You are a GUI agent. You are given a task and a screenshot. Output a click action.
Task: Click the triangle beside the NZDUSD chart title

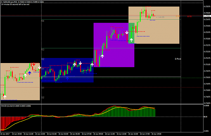click(2, 2)
